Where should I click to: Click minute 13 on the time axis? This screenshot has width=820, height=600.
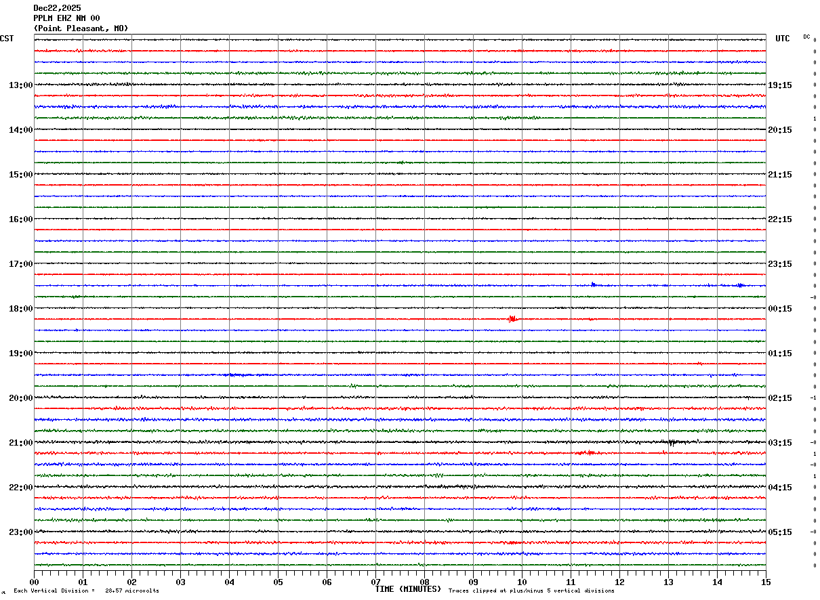pos(668,582)
